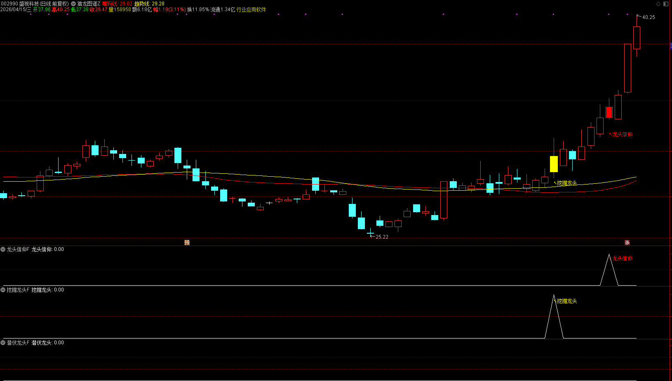Select the 挖掘龙头F sub-chart indicator name
This screenshot has width=672, height=381.
click(x=18, y=290)
